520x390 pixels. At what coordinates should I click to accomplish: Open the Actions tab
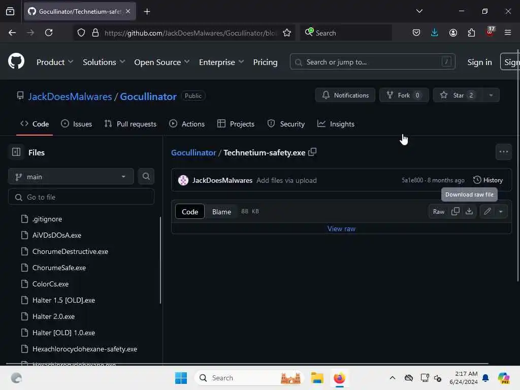click(187, 124)
